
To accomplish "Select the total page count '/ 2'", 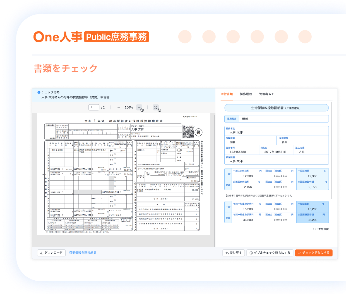I will [x=103, y=107].
